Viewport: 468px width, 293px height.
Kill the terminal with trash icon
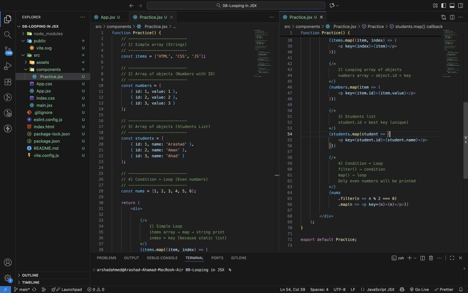coord(431,258)
